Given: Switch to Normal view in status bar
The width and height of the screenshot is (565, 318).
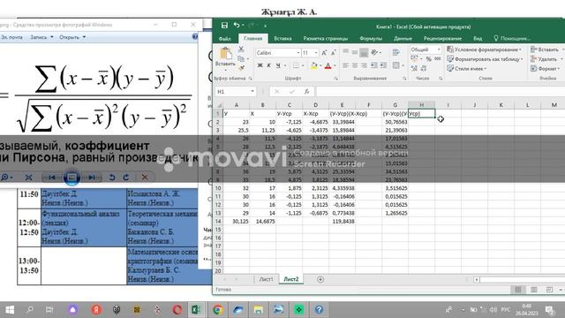Looking at the screenshot, I should pyautogui.click(x=518, y=290).
